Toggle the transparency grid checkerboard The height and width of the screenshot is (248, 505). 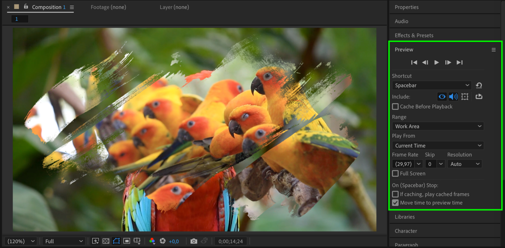[x=106, y=241]
